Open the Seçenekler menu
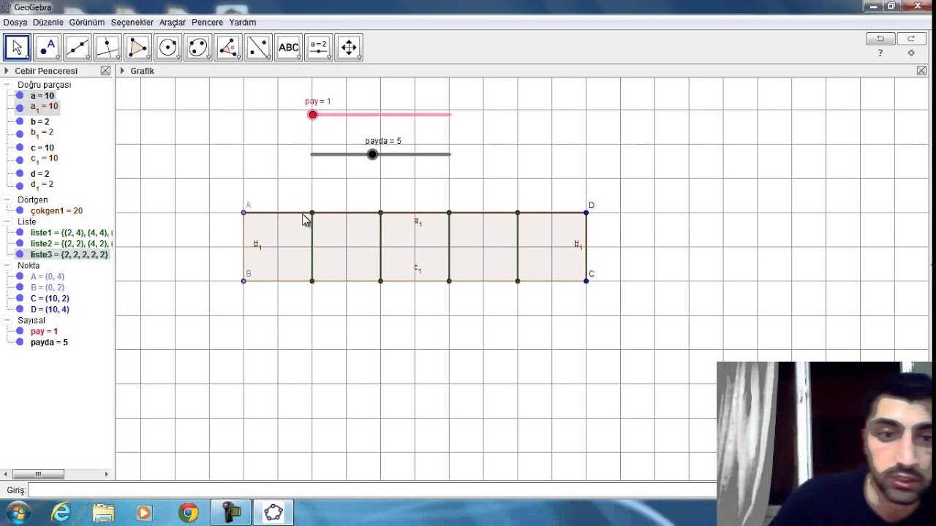This screenshot has width=936, height=526. (132, 23)
